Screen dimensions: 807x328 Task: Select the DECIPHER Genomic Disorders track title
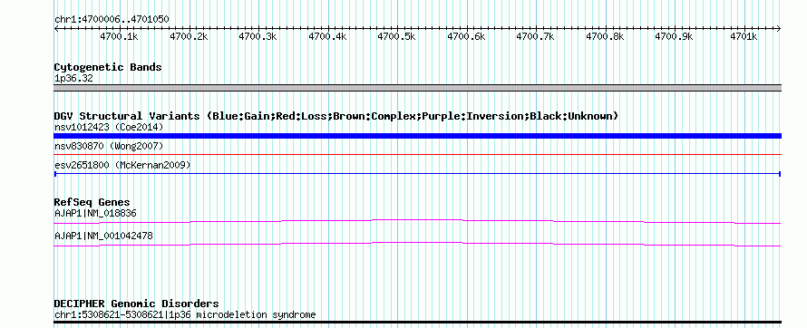pos(136,304)
